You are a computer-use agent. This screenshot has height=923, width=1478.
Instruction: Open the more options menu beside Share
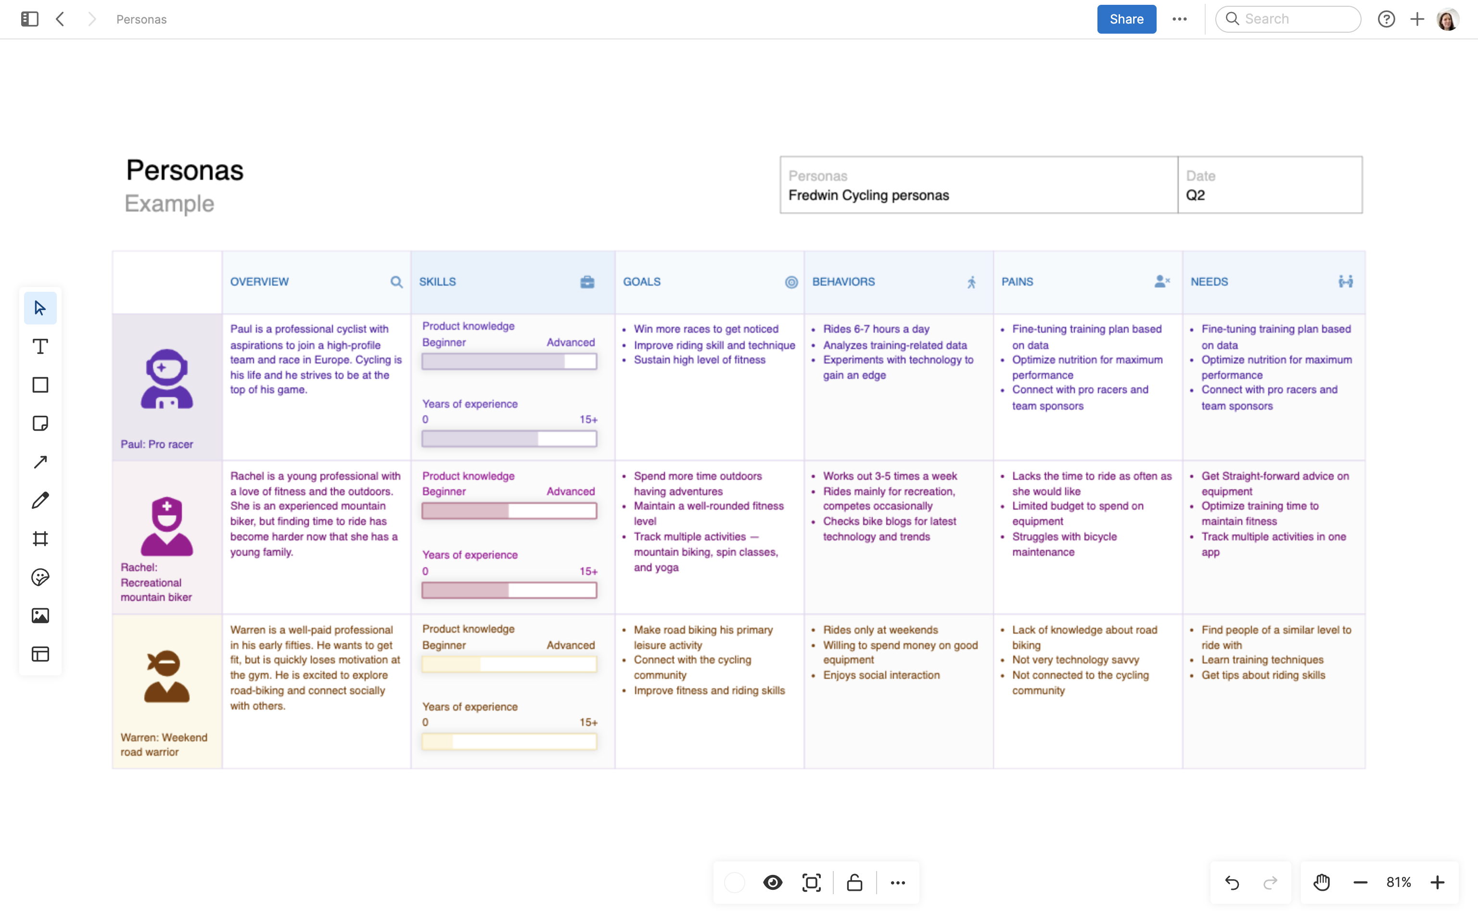(x=1179, y=19)
